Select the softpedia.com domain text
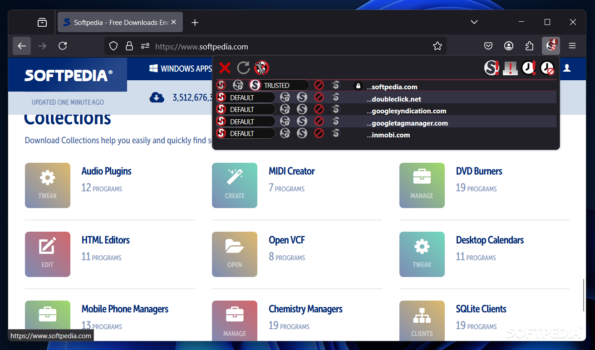 coord(392,87)
